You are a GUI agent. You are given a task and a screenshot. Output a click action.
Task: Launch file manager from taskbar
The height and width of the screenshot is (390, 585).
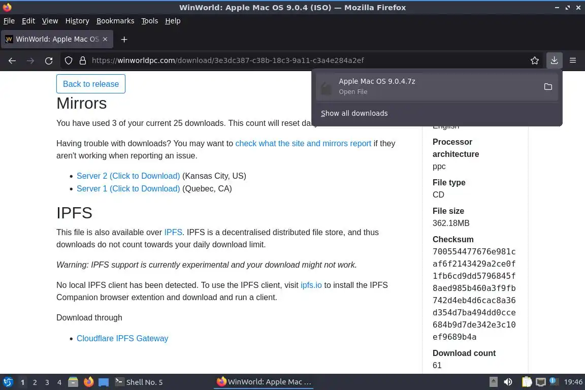[x=73, y=382]
